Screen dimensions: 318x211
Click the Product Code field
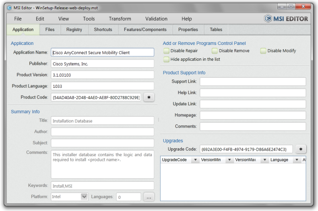(96, 97)
